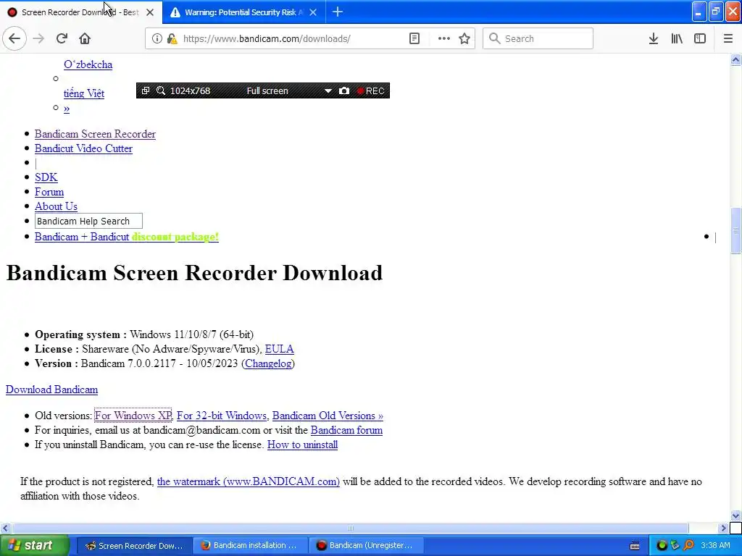
Task: Reload the Bandicam downloads page
Action: (62, 39)
